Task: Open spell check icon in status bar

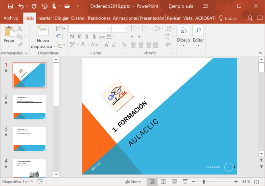Action: pyautogui.click(x=40, y=182)
